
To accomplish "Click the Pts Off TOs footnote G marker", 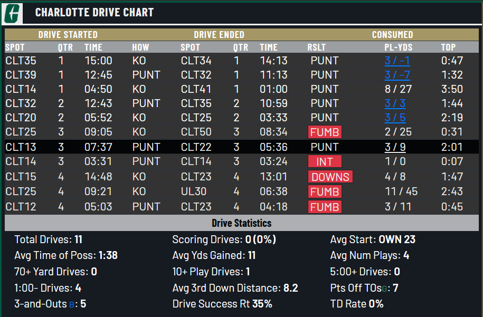I will pyautogui.click(x=384, y=289).
